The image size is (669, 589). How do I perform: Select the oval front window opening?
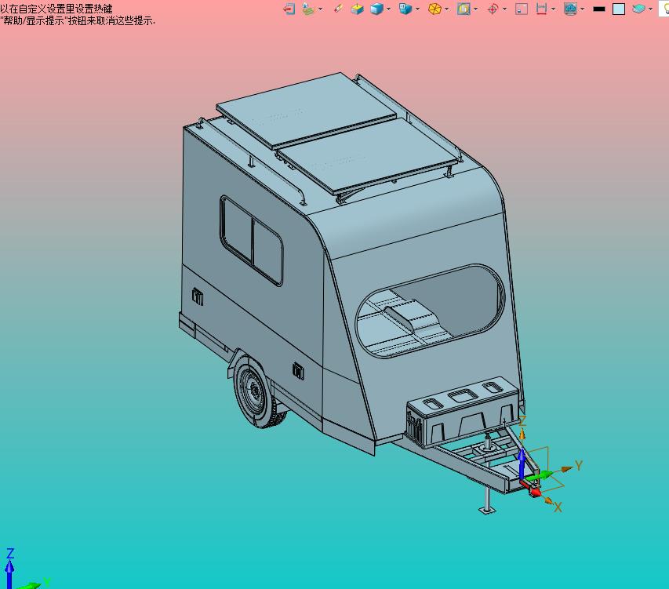click(430, 311)
